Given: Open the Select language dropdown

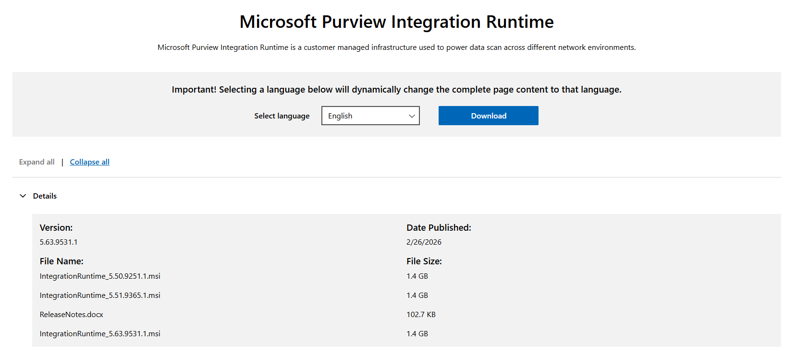Looking at the screenshot, I should 370,116.
